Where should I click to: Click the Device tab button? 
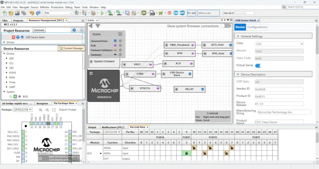(240, 27)
